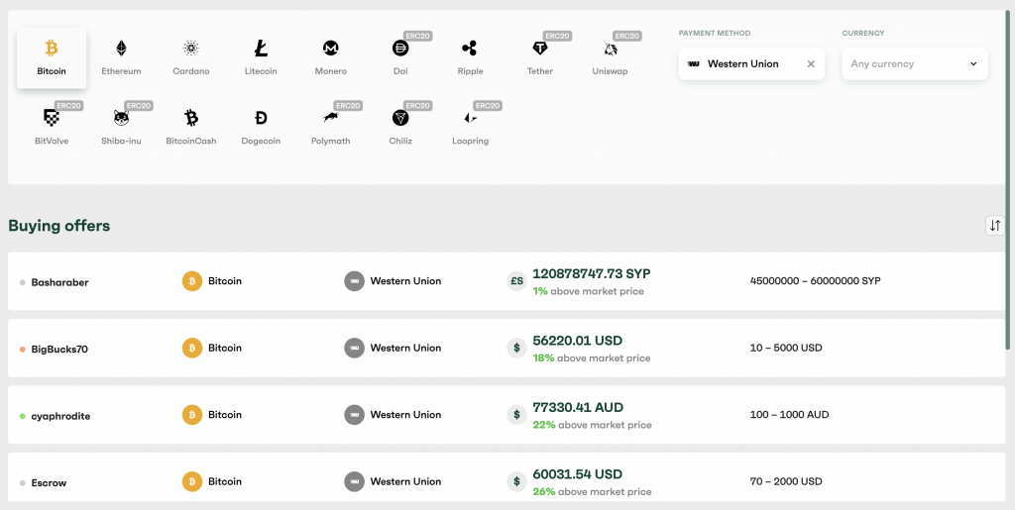Open the Escrow 60031.54 USD offer
The image size is (1015, 510).
578,474
